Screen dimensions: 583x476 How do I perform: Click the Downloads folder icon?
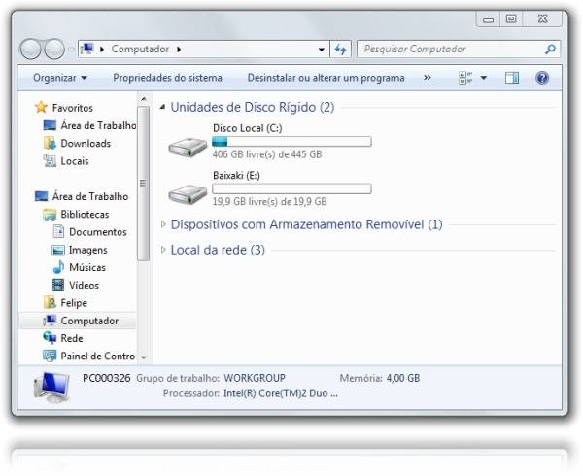point(50,144)
